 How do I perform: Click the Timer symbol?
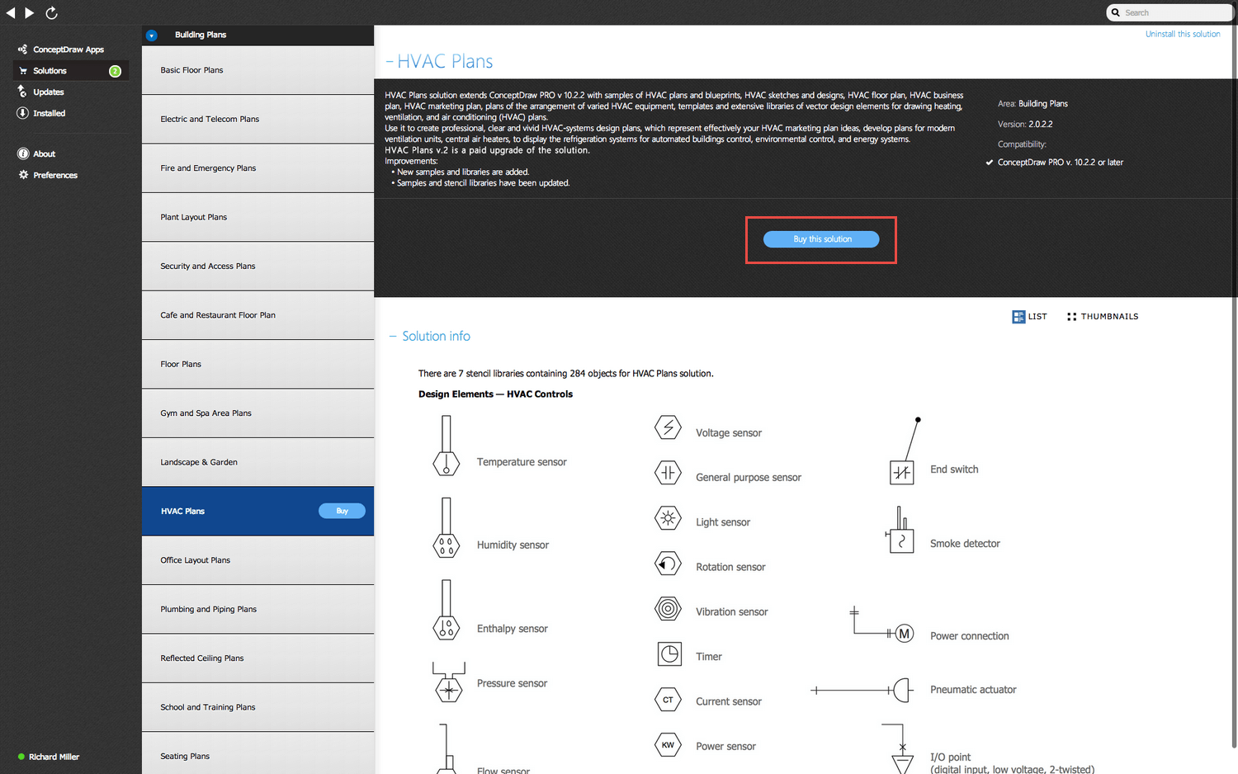point(669,654)
